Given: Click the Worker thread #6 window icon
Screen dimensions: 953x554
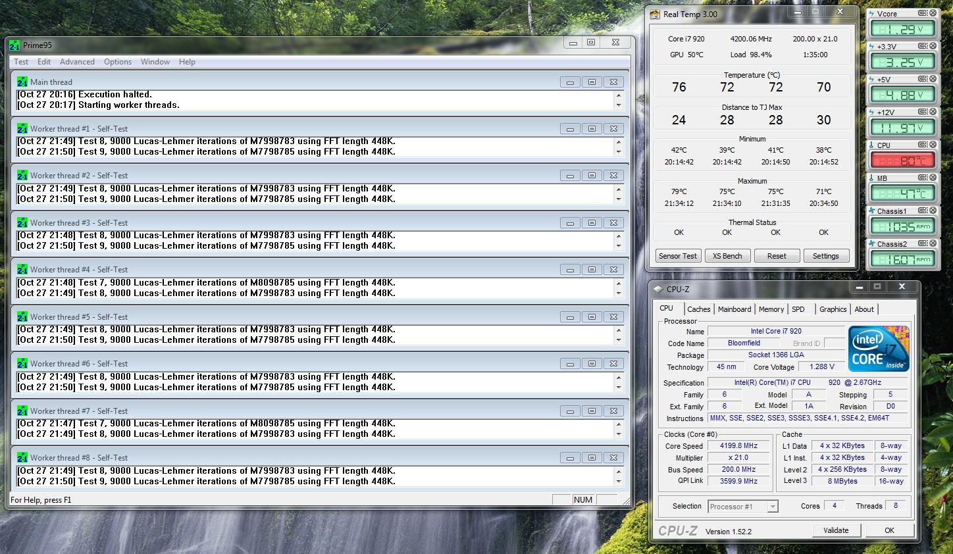Looking at the screenshot, I should point(22,363).
